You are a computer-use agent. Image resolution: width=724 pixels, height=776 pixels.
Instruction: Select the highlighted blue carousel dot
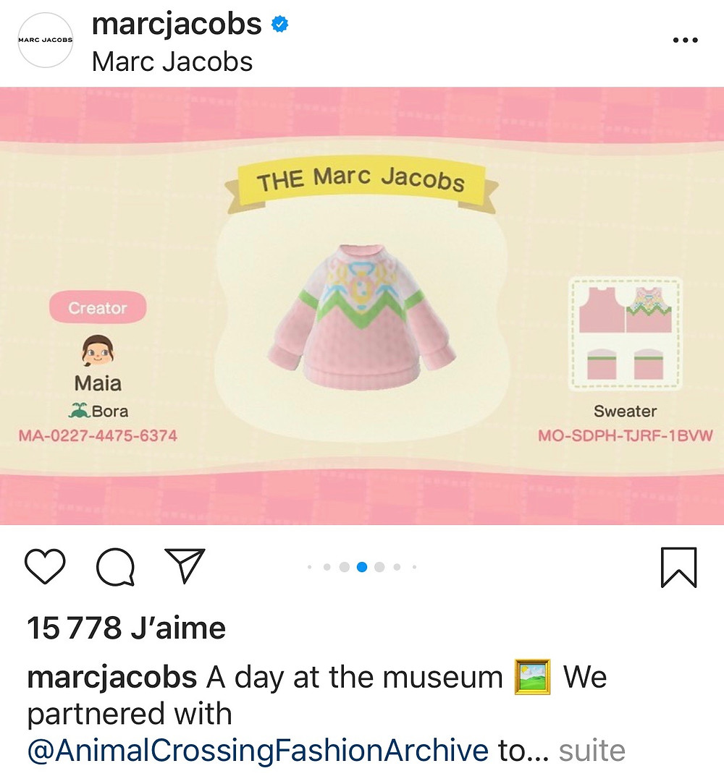[362, 567]
